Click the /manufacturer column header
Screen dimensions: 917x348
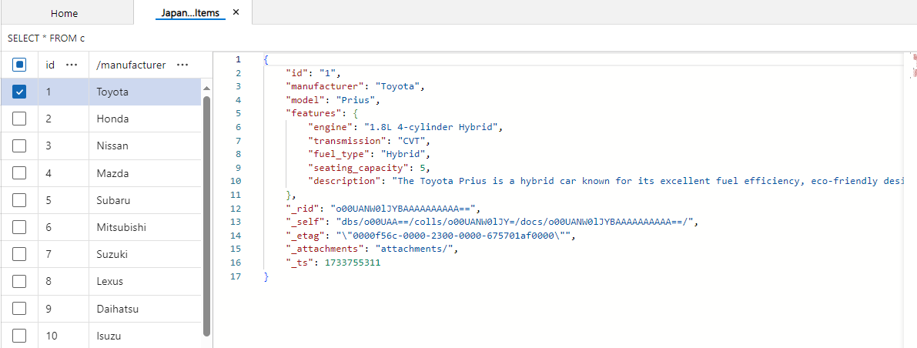(x=131, y=65)
